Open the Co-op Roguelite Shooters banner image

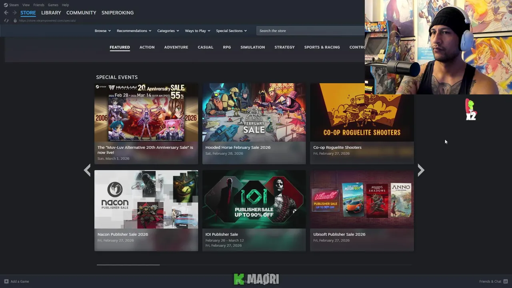[362, 112]
